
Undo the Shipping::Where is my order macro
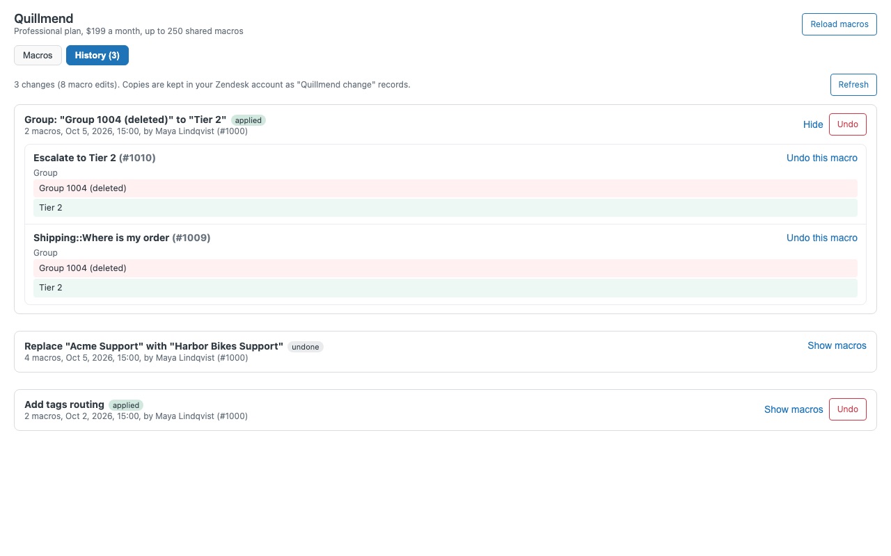pos(822,238)
